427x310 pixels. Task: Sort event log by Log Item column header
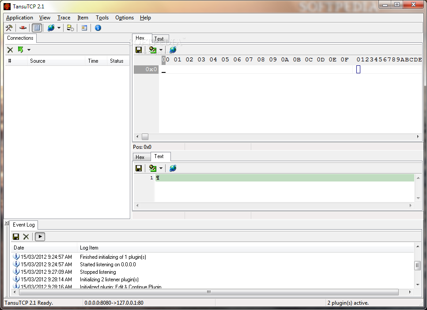246,248
